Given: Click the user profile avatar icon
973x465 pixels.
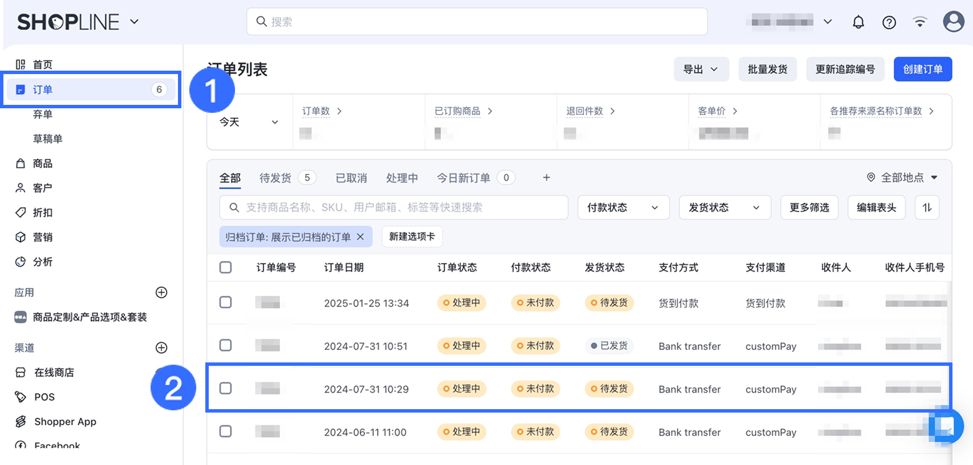Looking at the screenshot, I should click(x=953, y=22).
